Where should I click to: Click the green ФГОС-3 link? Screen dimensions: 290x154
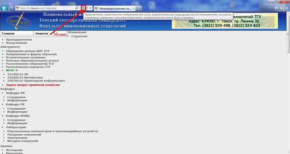pos(12,70)
